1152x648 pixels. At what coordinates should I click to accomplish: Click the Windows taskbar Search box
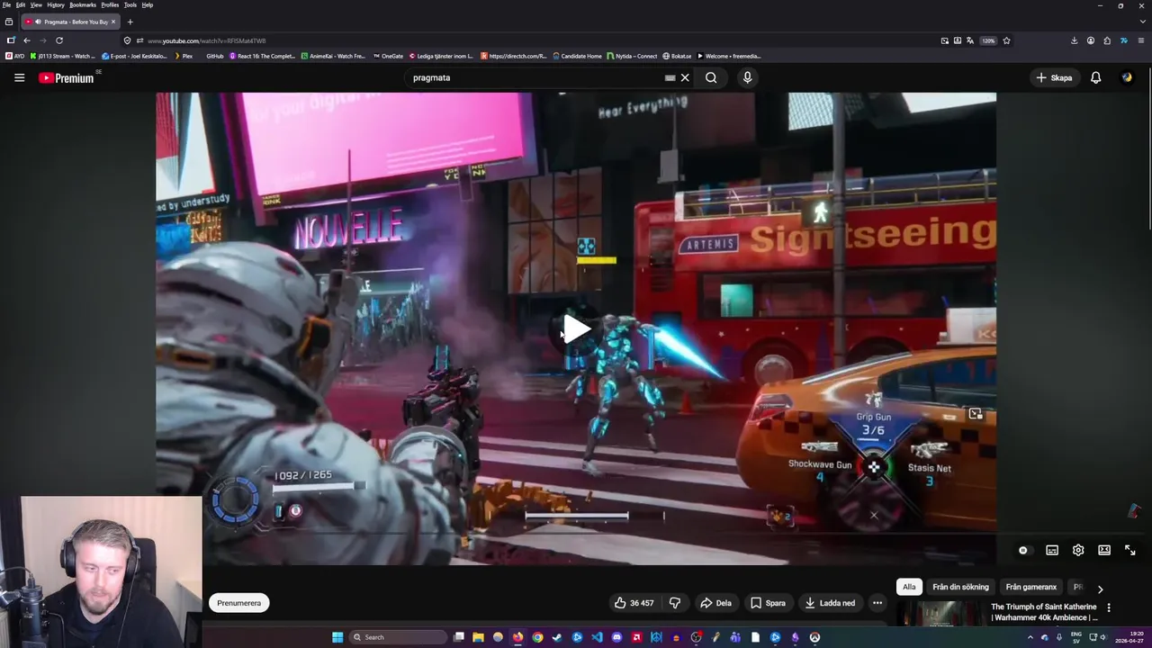398,637
